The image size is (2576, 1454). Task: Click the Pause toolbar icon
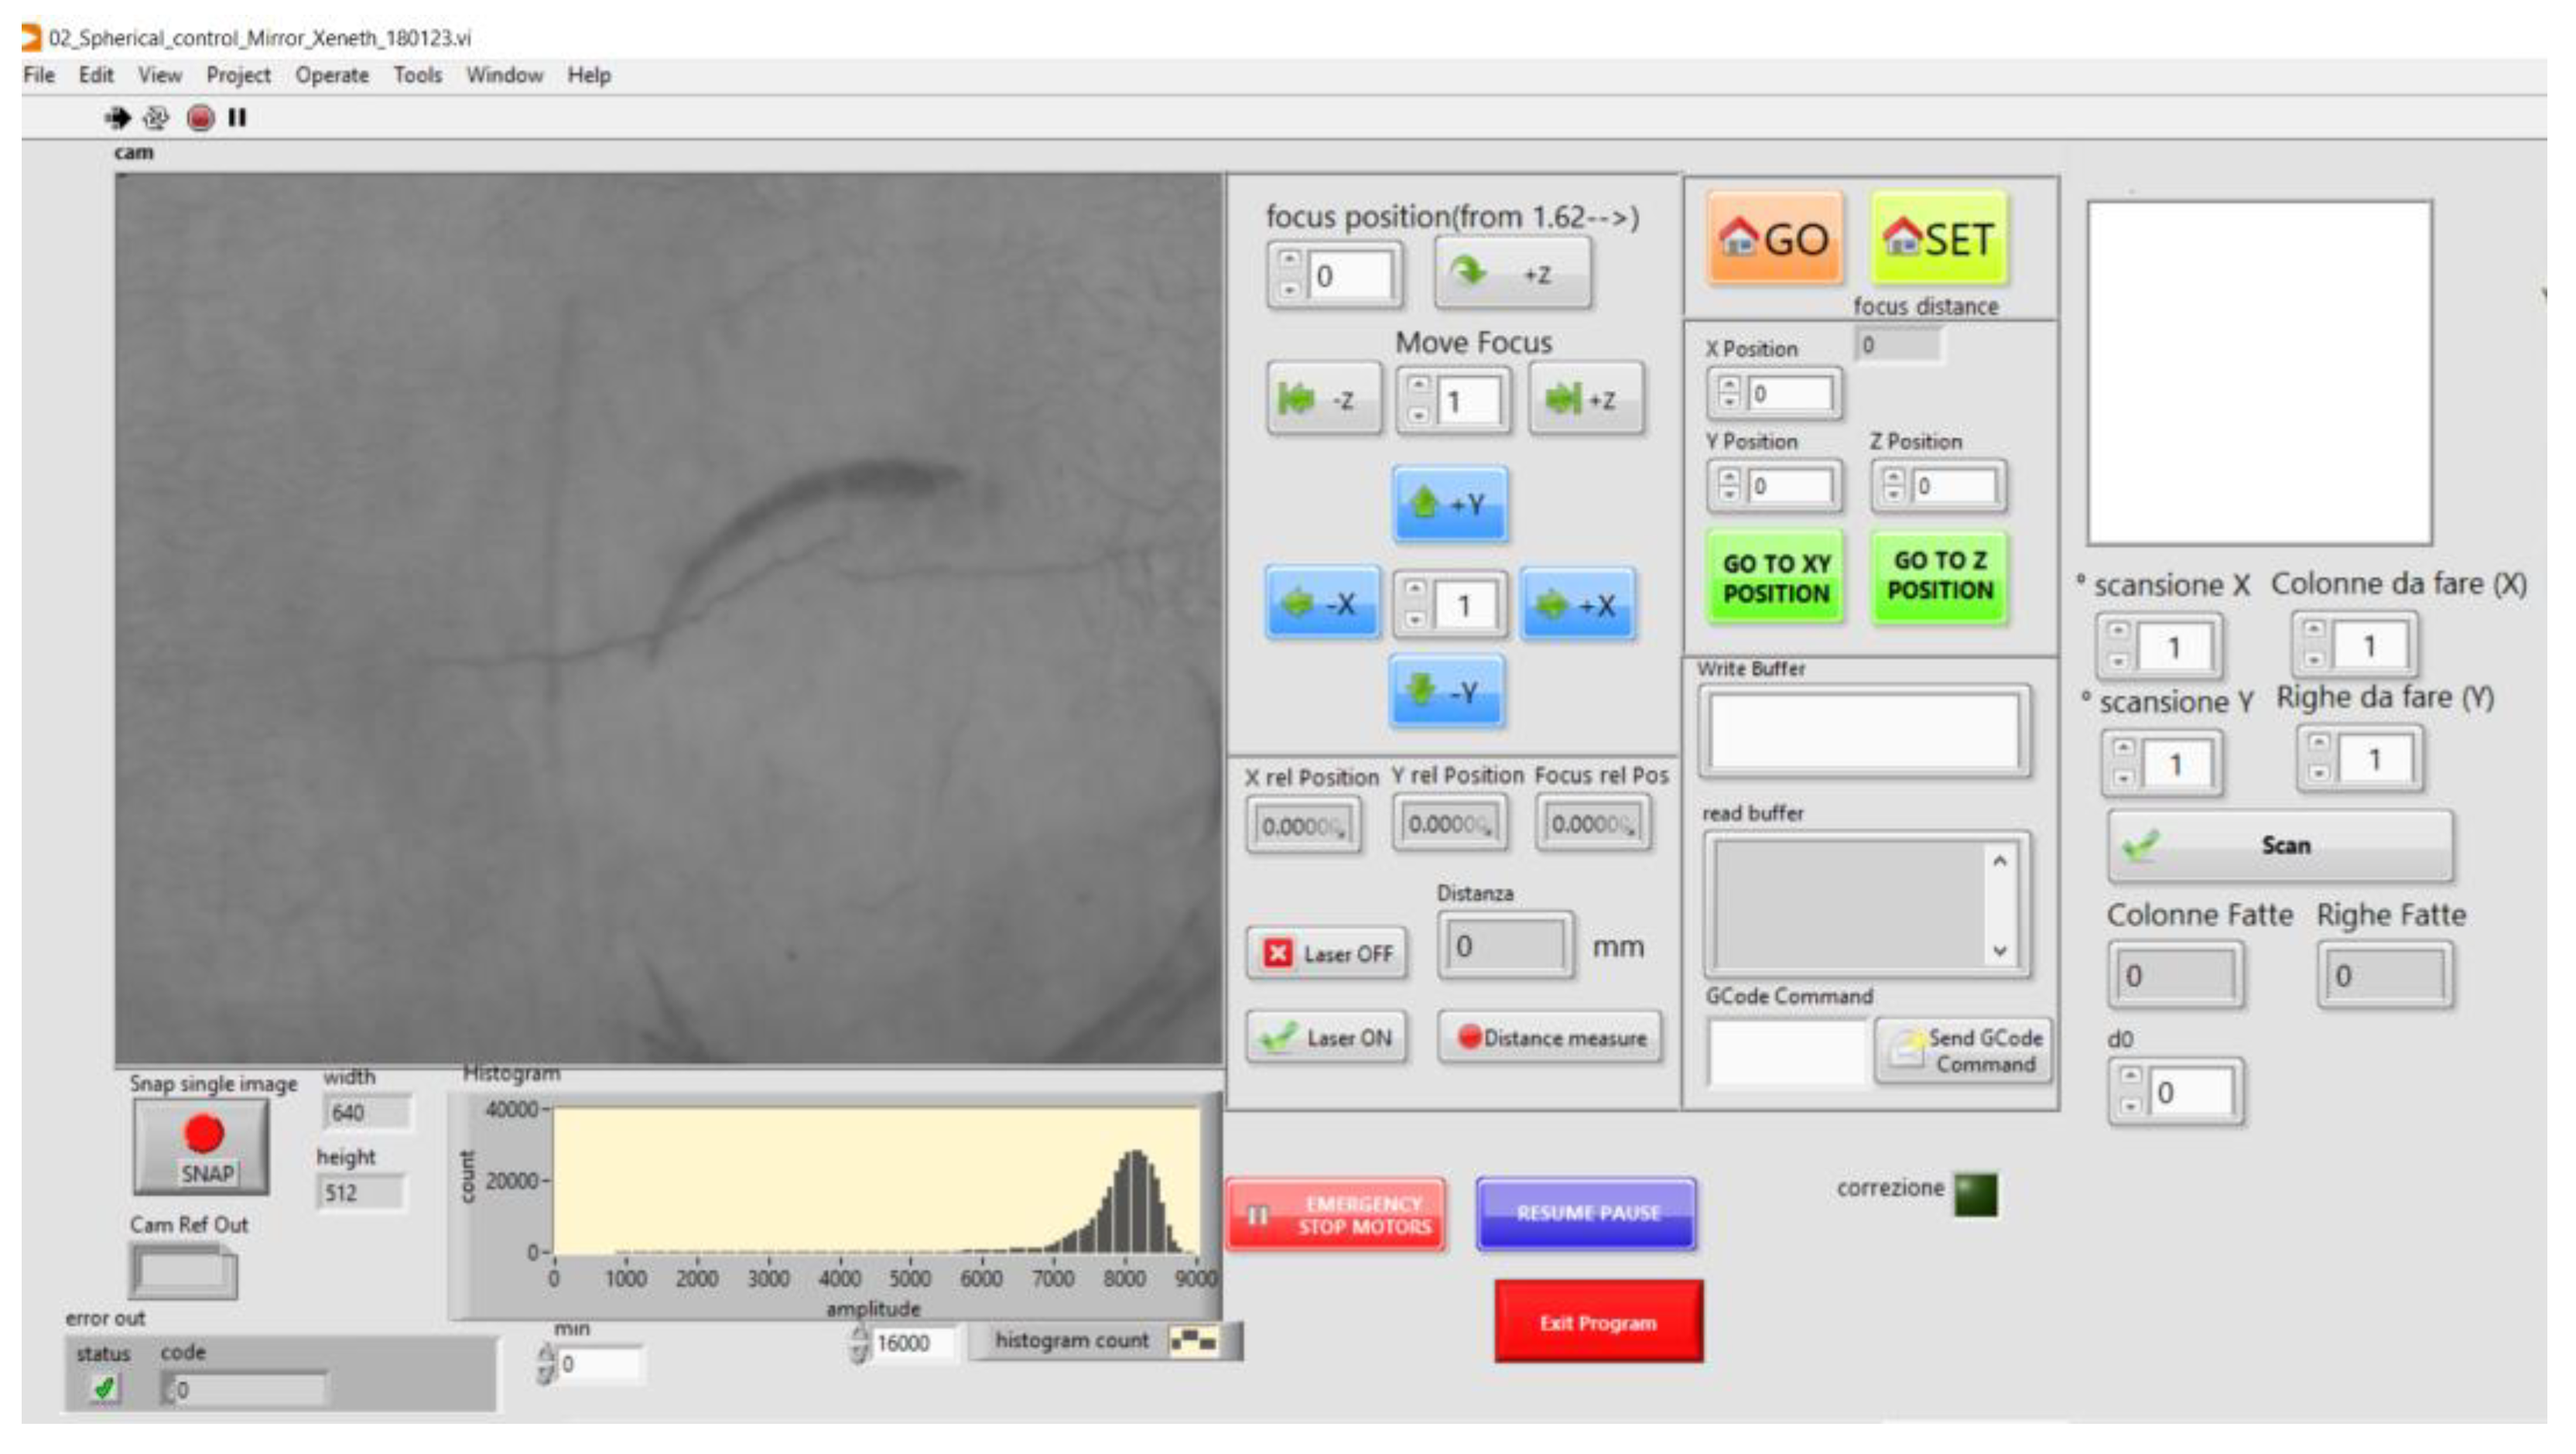click(x=237, y=118)
